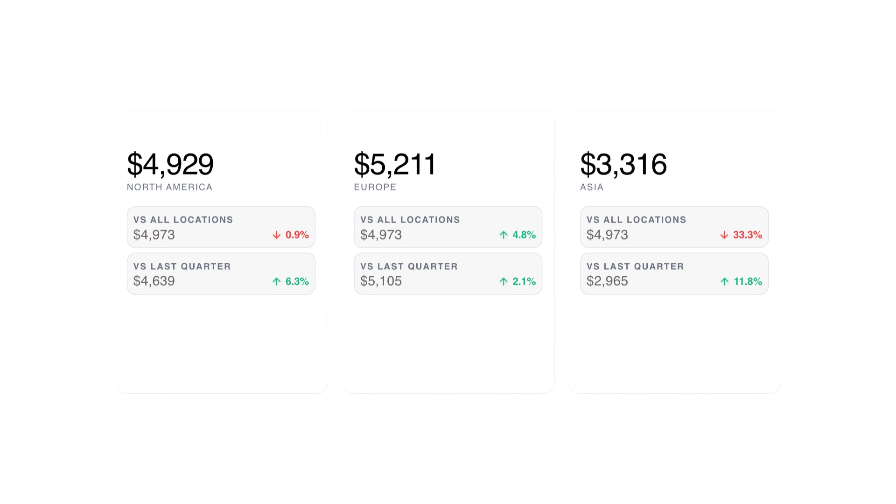Click the up arrow icon next to 2.1%
Viewport: 896px width, 504px height.
503,281
